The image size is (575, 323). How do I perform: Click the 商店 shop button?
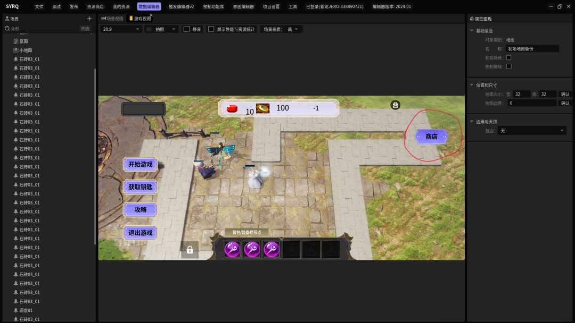pyautogui.click(x=431, y=137)
